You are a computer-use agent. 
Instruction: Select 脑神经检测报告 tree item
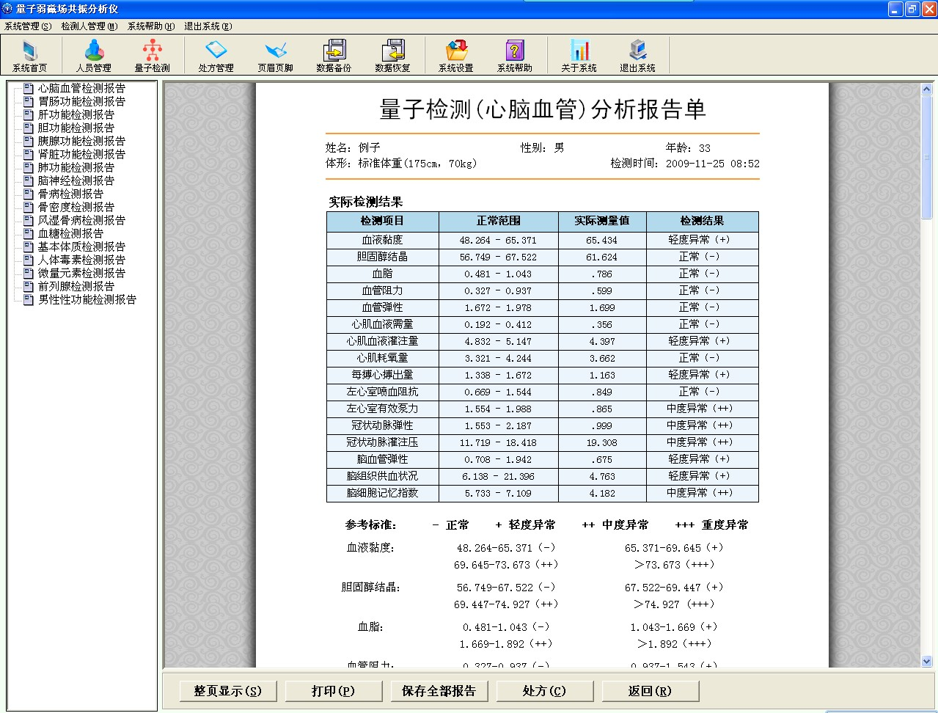point(76,180)
